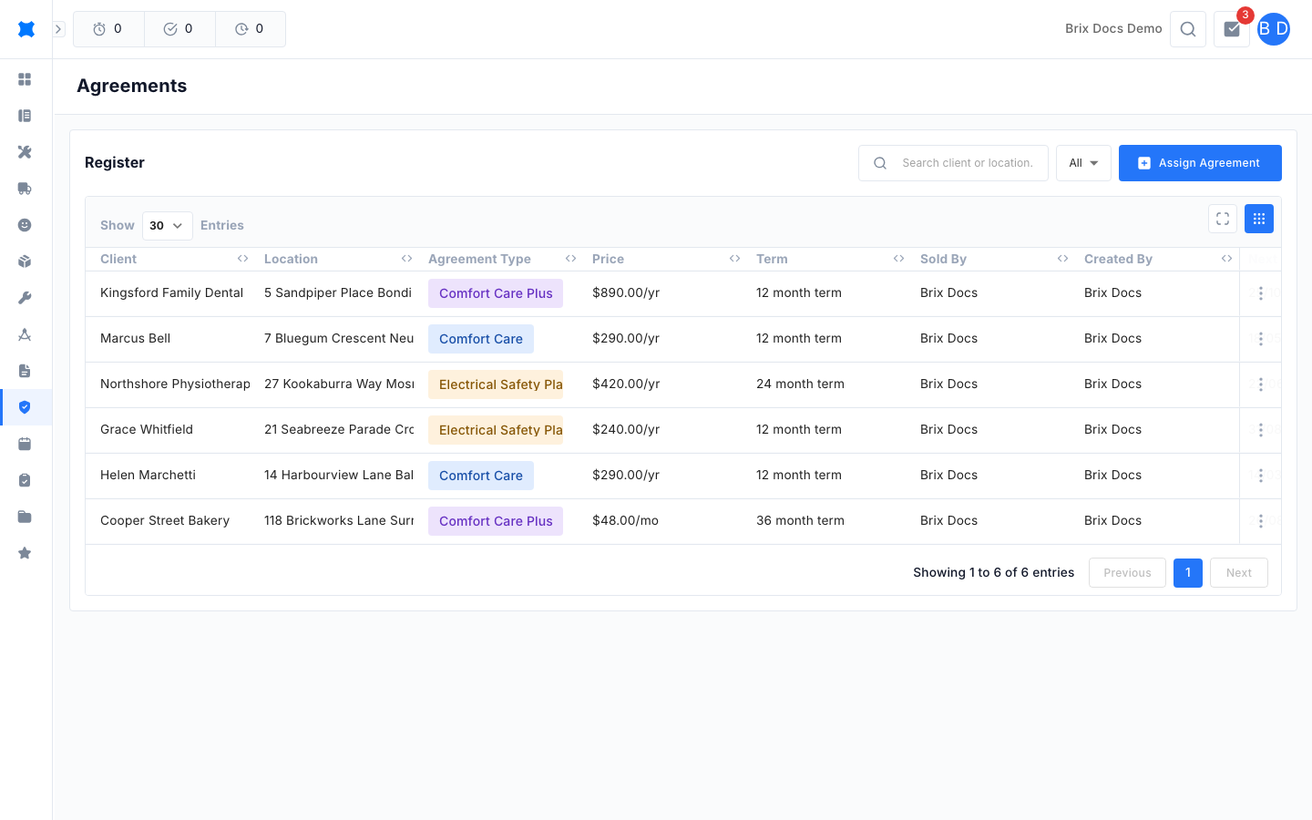Click the BD user avatar

tap(1274, 29)
